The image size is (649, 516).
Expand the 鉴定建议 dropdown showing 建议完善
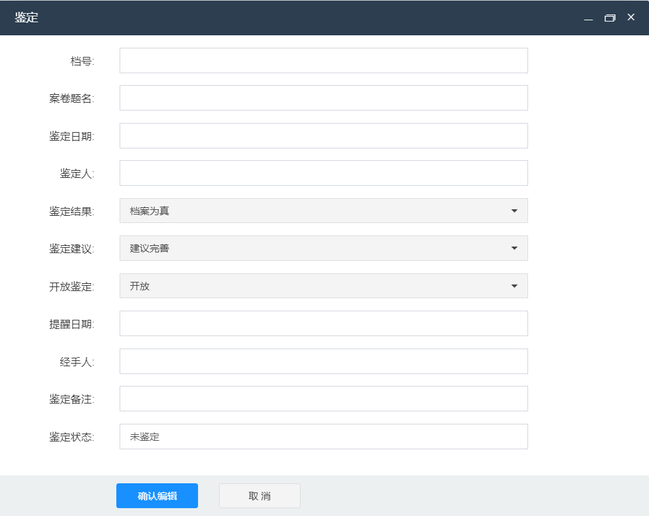coord(324,248)
